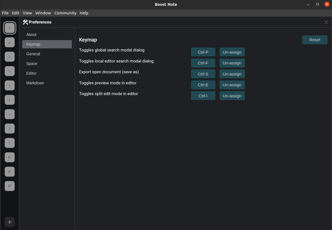Screen dimensions: 332x230
Task: Open the 'f' space icon in sidebar
Action: (10, 129)
